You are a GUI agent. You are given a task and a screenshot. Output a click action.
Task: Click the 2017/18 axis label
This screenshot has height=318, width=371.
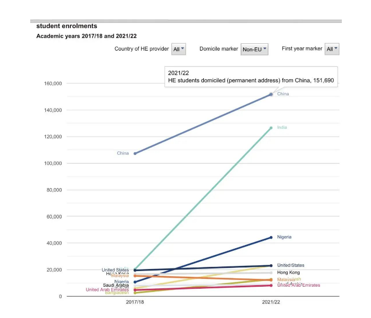point(135,302)
